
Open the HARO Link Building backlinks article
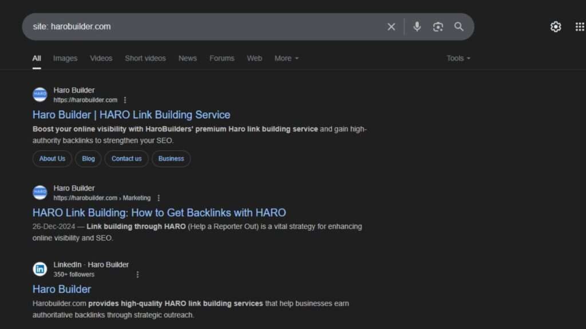pyautogui.click(x=159, y=212)
